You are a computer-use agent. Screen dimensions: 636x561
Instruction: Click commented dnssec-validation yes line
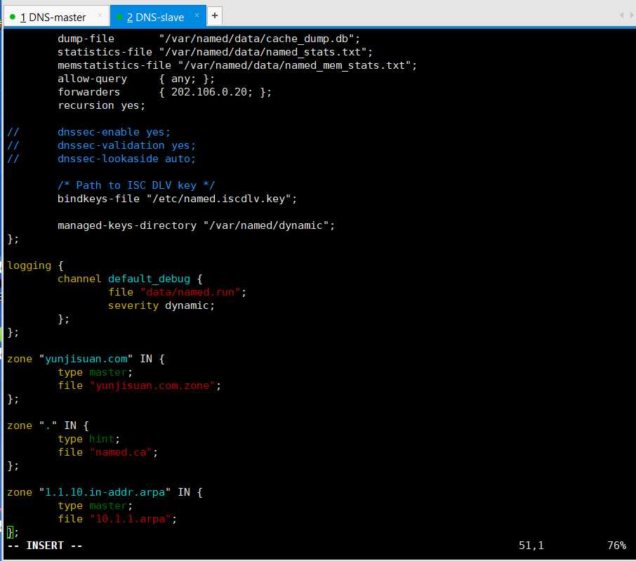(101, 145)
